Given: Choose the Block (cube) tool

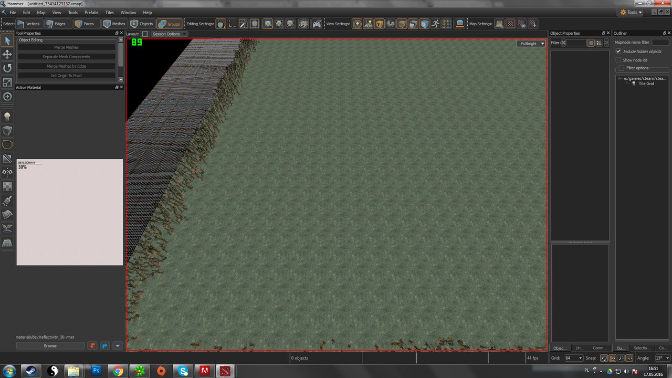Looking at the screenshot, I should click(7, 131).
